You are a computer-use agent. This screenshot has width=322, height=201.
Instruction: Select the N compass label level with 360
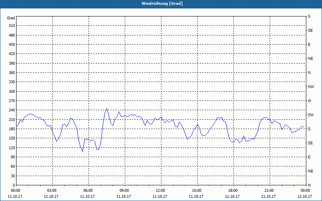(x=309, y=73)
